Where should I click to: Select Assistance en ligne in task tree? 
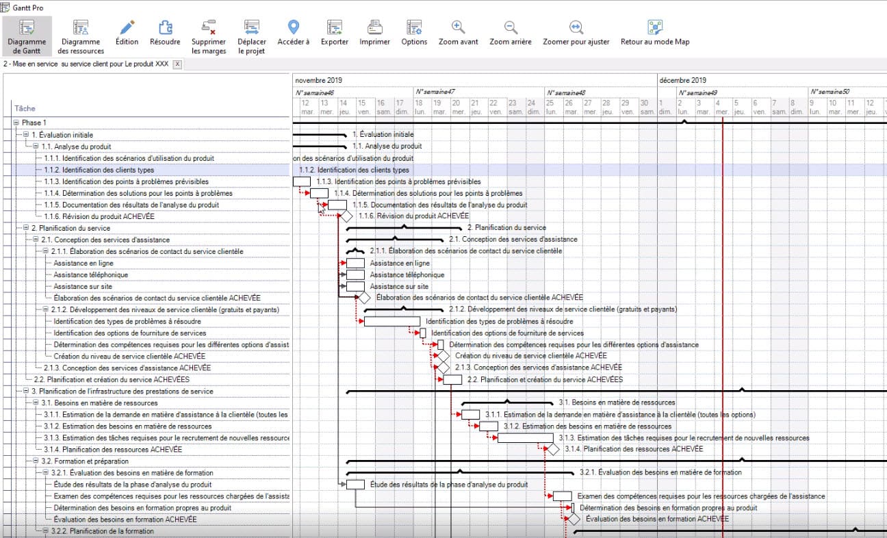click(x=83, y=263)
